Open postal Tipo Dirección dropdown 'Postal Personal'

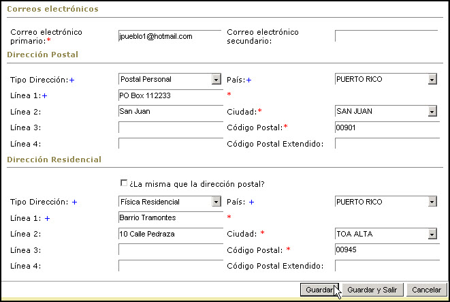click(x=170, y=80)
